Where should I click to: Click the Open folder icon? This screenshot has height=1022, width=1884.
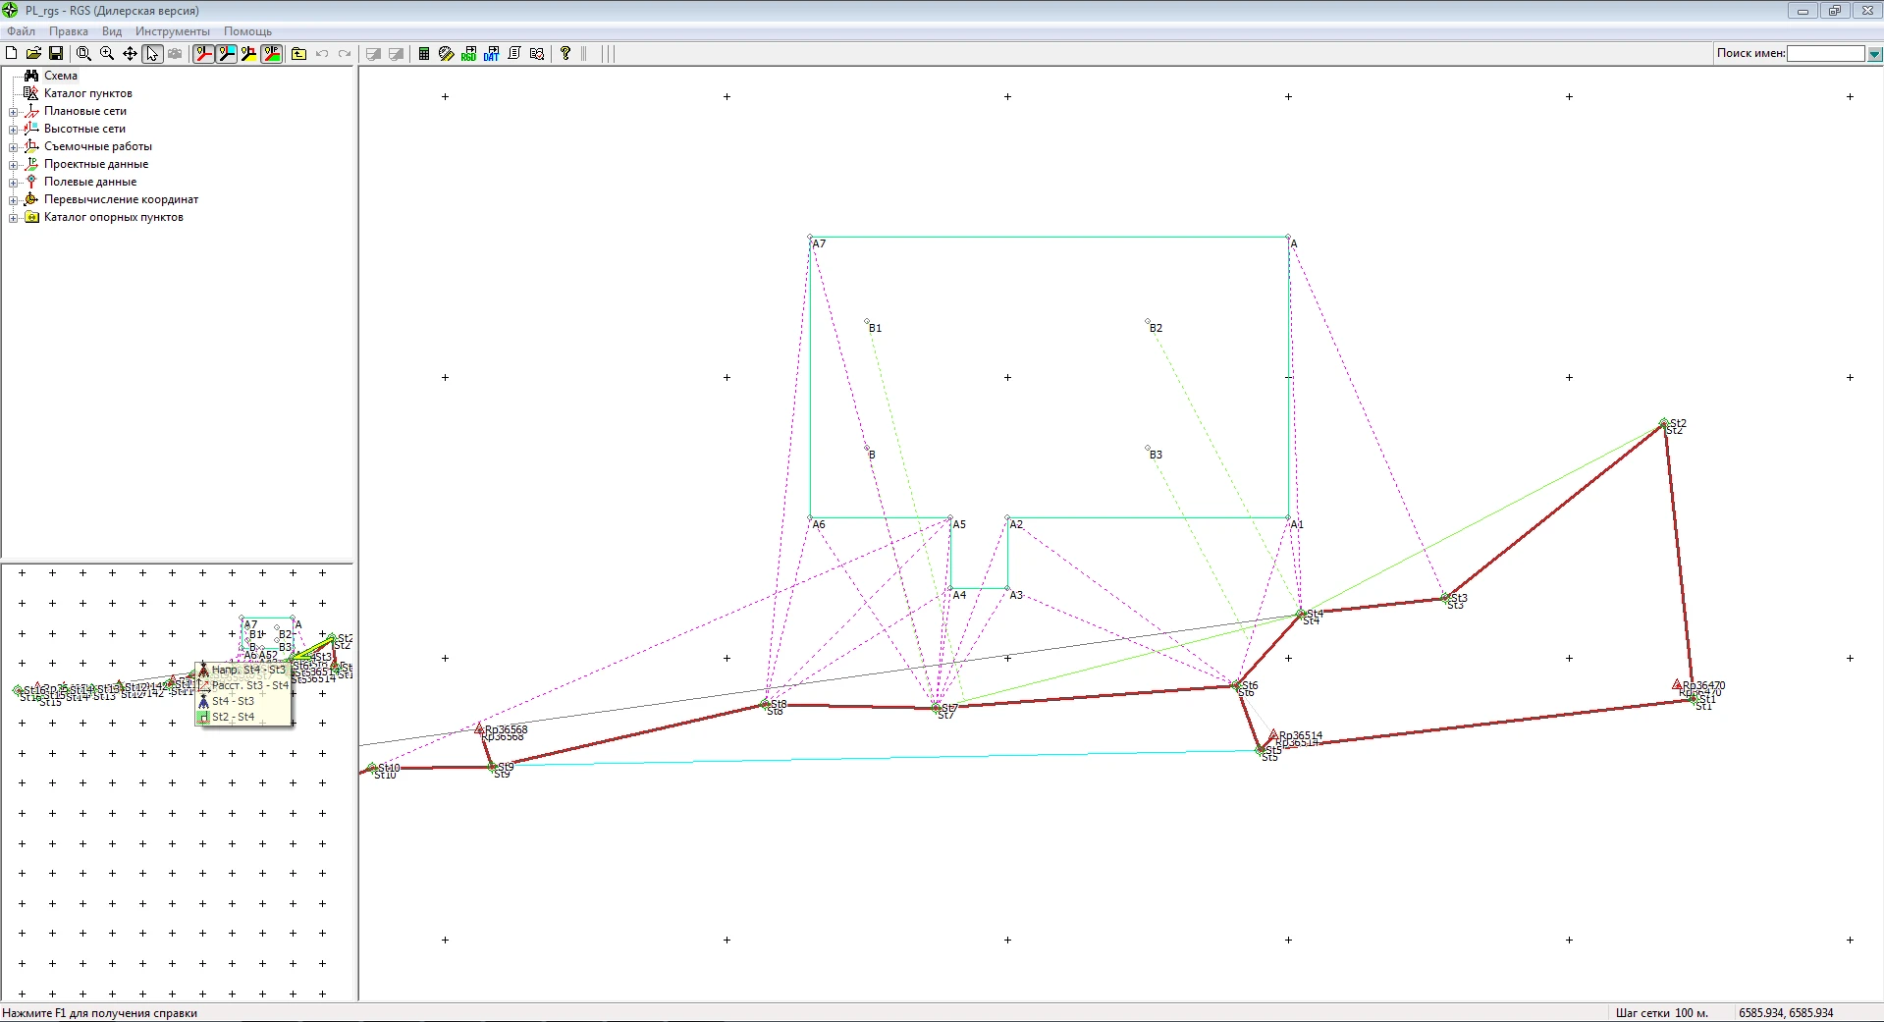(33, 54)
